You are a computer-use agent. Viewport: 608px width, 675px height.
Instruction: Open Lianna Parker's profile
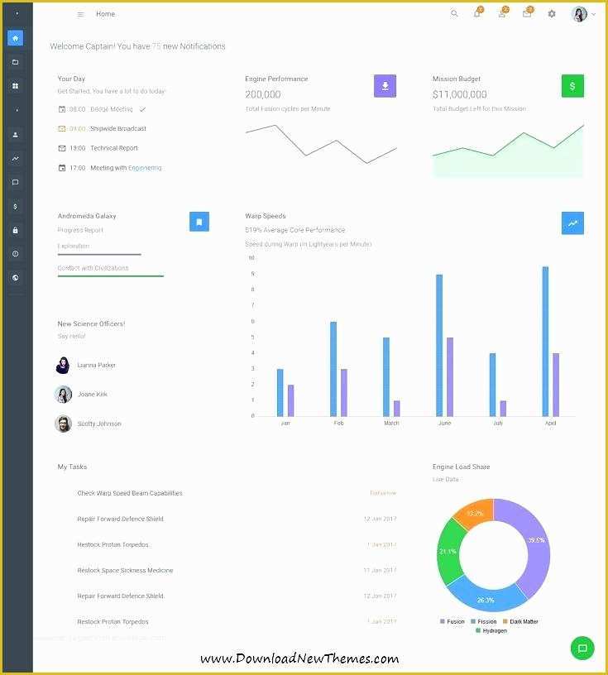point(97,365)
